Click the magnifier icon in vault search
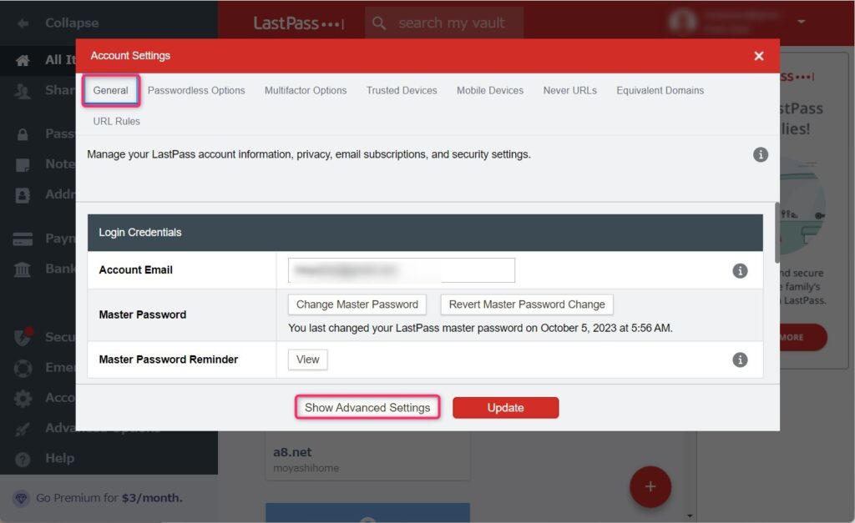The width and height of the screenshot is (855, 523). click(x=379, y=23)
